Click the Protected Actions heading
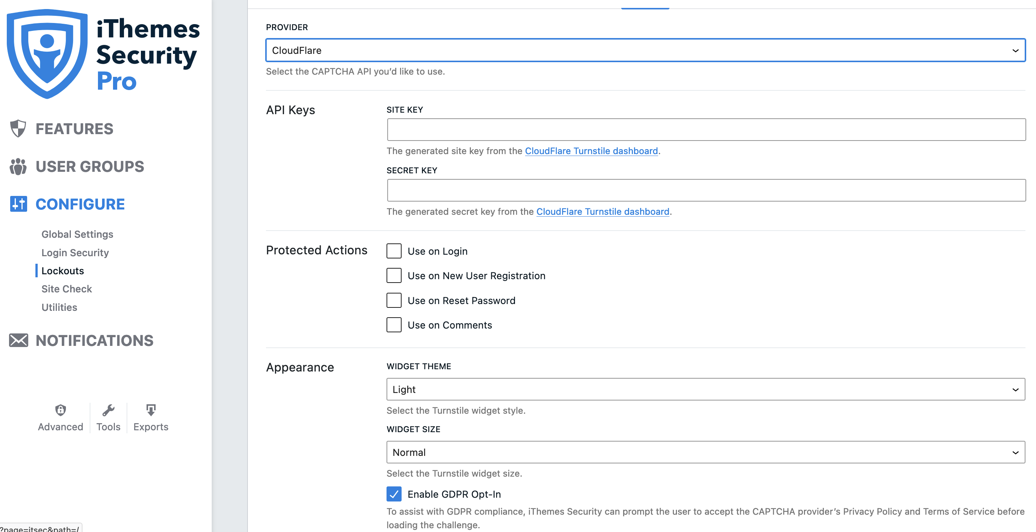 click(x=316, y=250)
